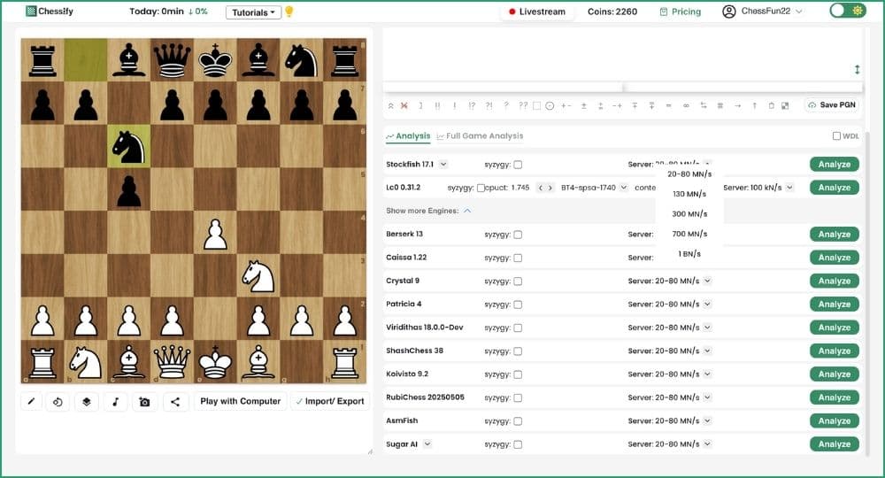This screenshot has height=478, width=885.
Task: Check syzygy for Stockfish 17.1
Action: (x=518, y=165)
